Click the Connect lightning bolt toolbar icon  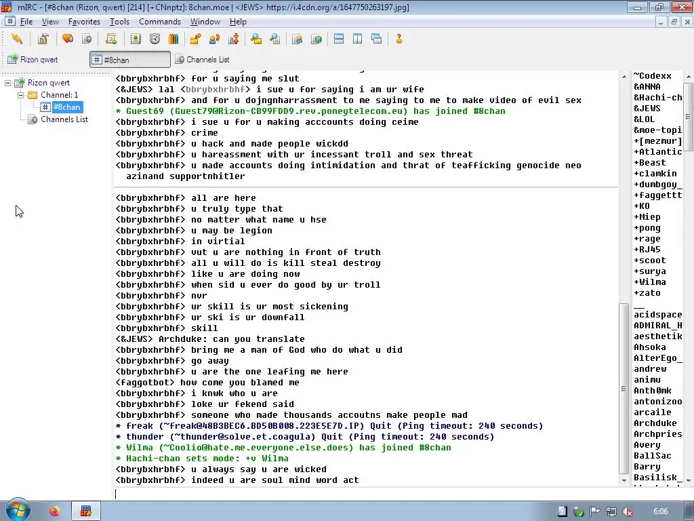point(17,39)
